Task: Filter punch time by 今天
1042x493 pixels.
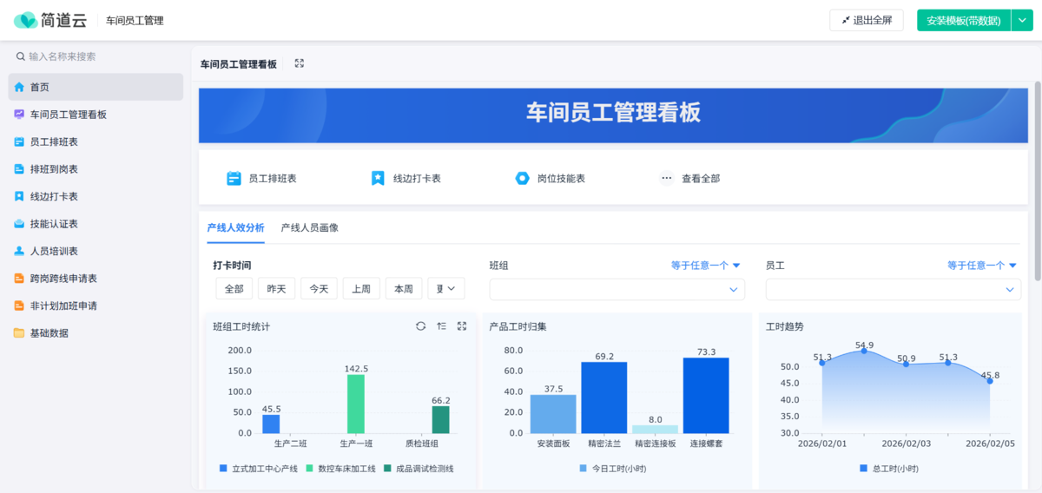Action: [319, 289]
